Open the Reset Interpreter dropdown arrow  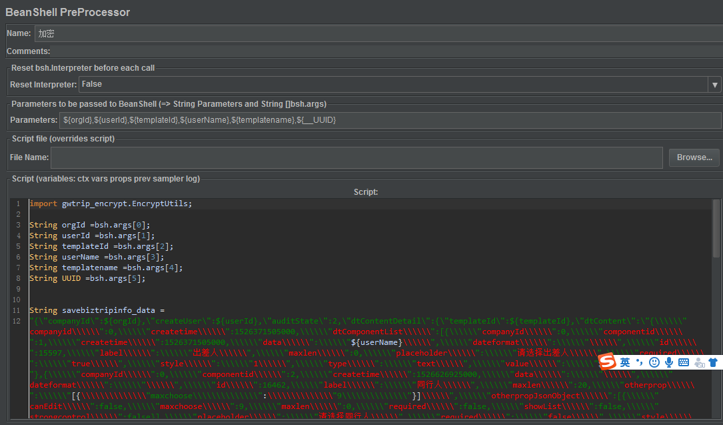point(715,85)
